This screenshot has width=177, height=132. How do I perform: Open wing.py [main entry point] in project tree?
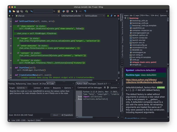pyautogui.click(x=144, y=62)
